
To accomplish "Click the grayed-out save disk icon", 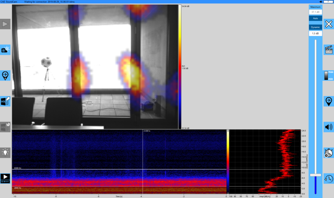I will (5, 127).
